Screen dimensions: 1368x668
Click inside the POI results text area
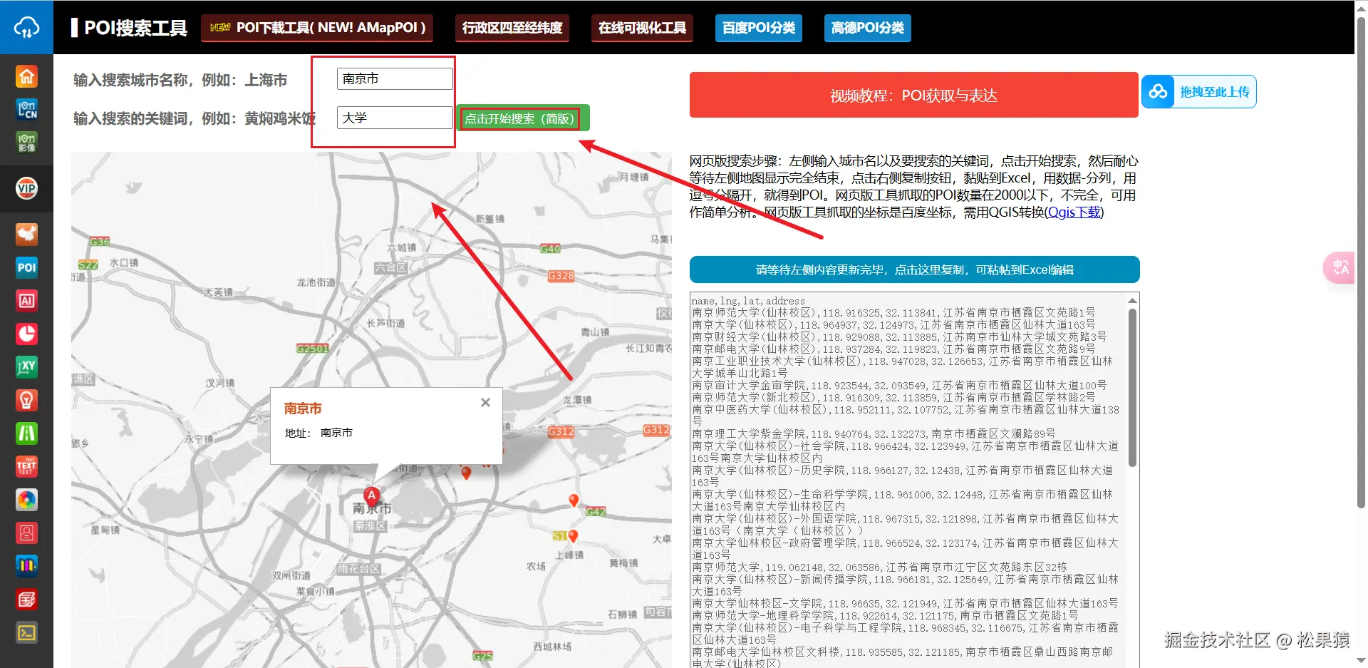(908, 480)
